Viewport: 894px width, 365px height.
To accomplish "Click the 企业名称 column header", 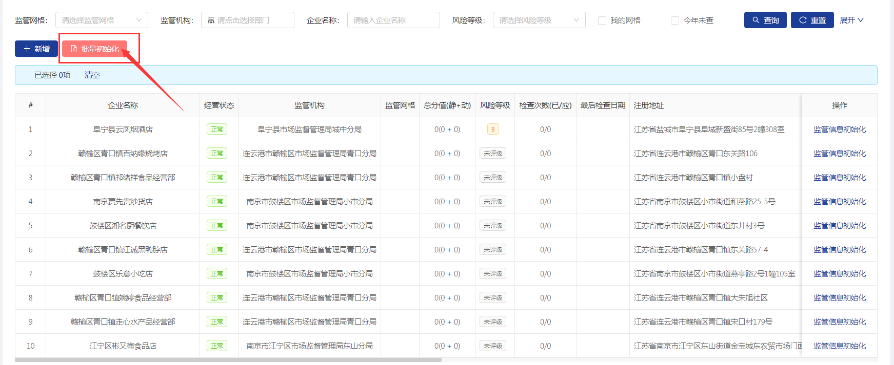I will click(123, 105).
